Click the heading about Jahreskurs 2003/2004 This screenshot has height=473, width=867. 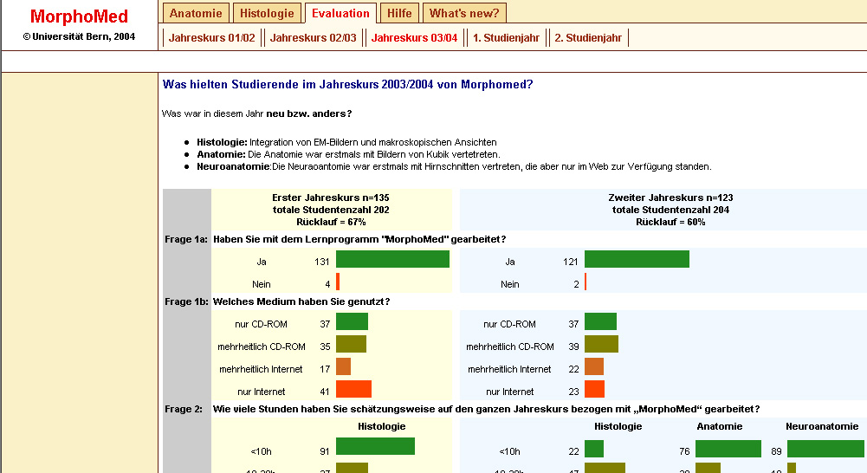point(348,85)
